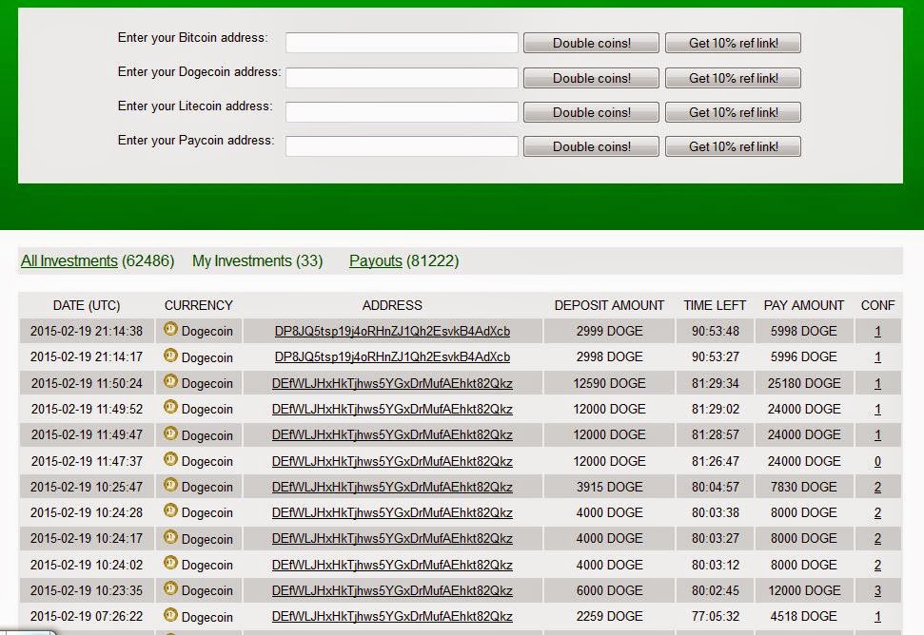
Task: Click Dogecoin icon in 21:14:38 row
Action: click(170, 330)
